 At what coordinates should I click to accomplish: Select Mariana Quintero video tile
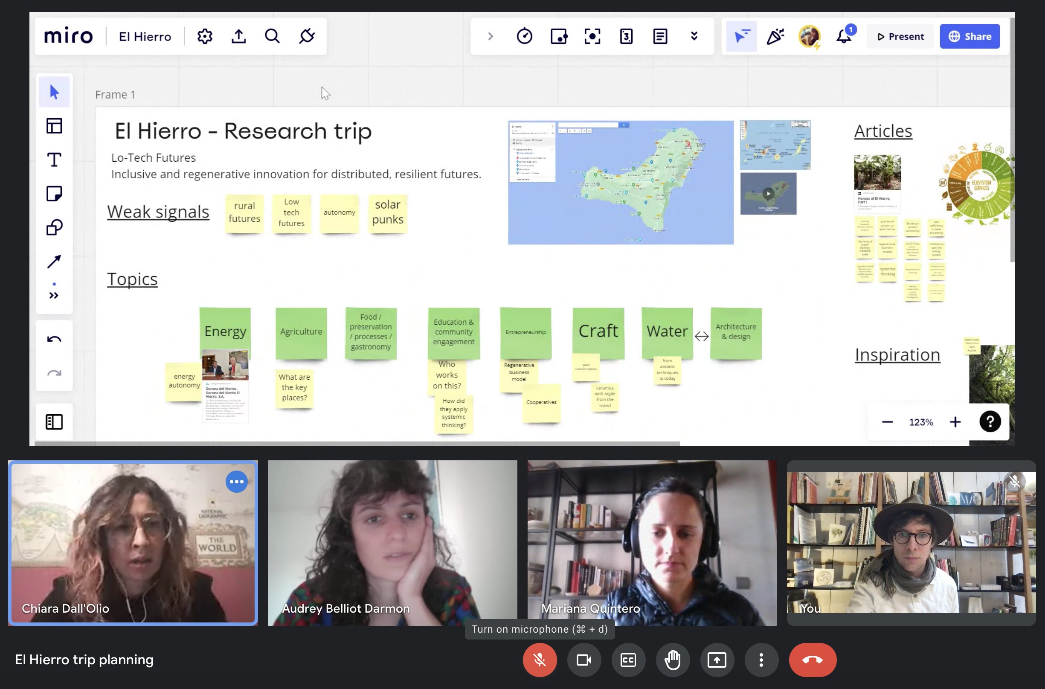tap(652, 543)
